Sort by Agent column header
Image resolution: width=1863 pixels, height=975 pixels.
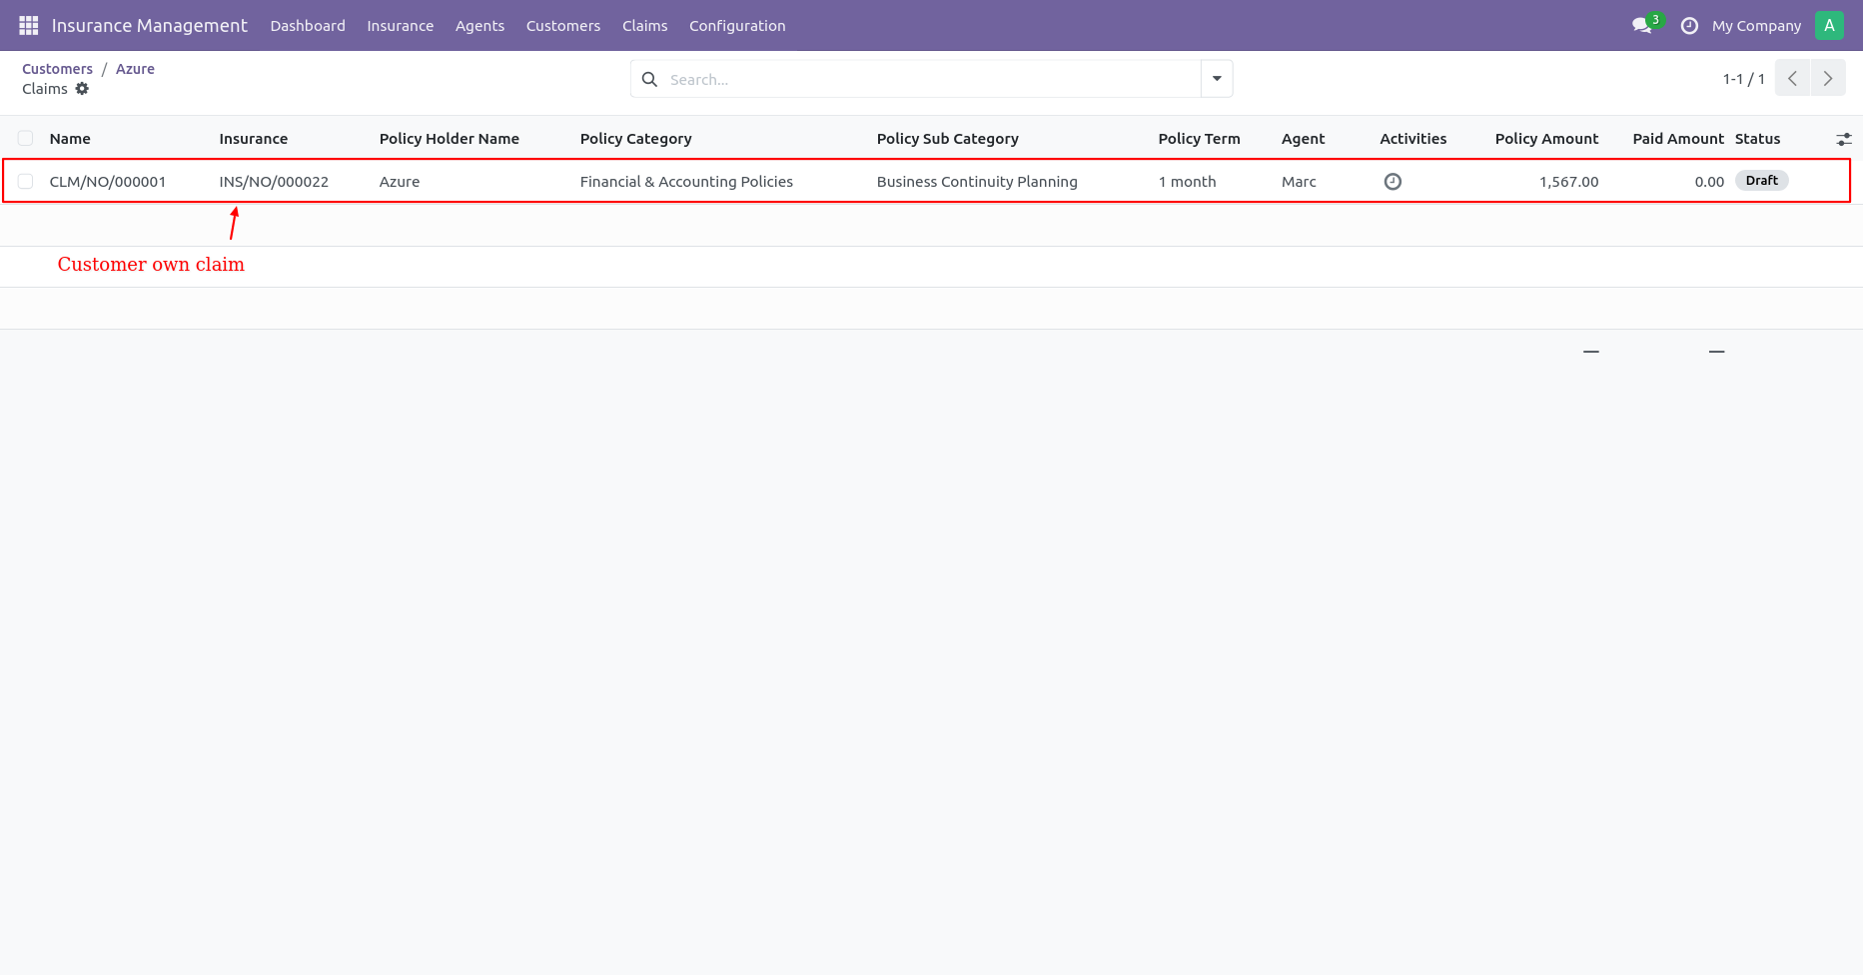tap(1303, 139)
